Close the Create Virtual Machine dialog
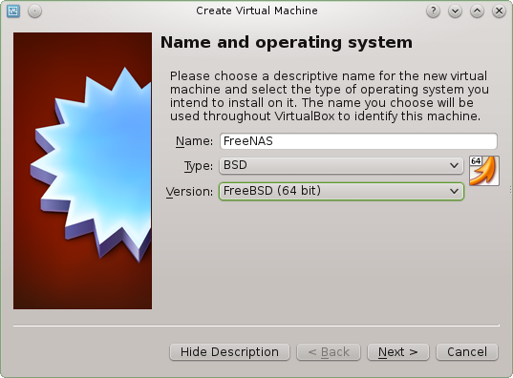 tap(499, 11)
